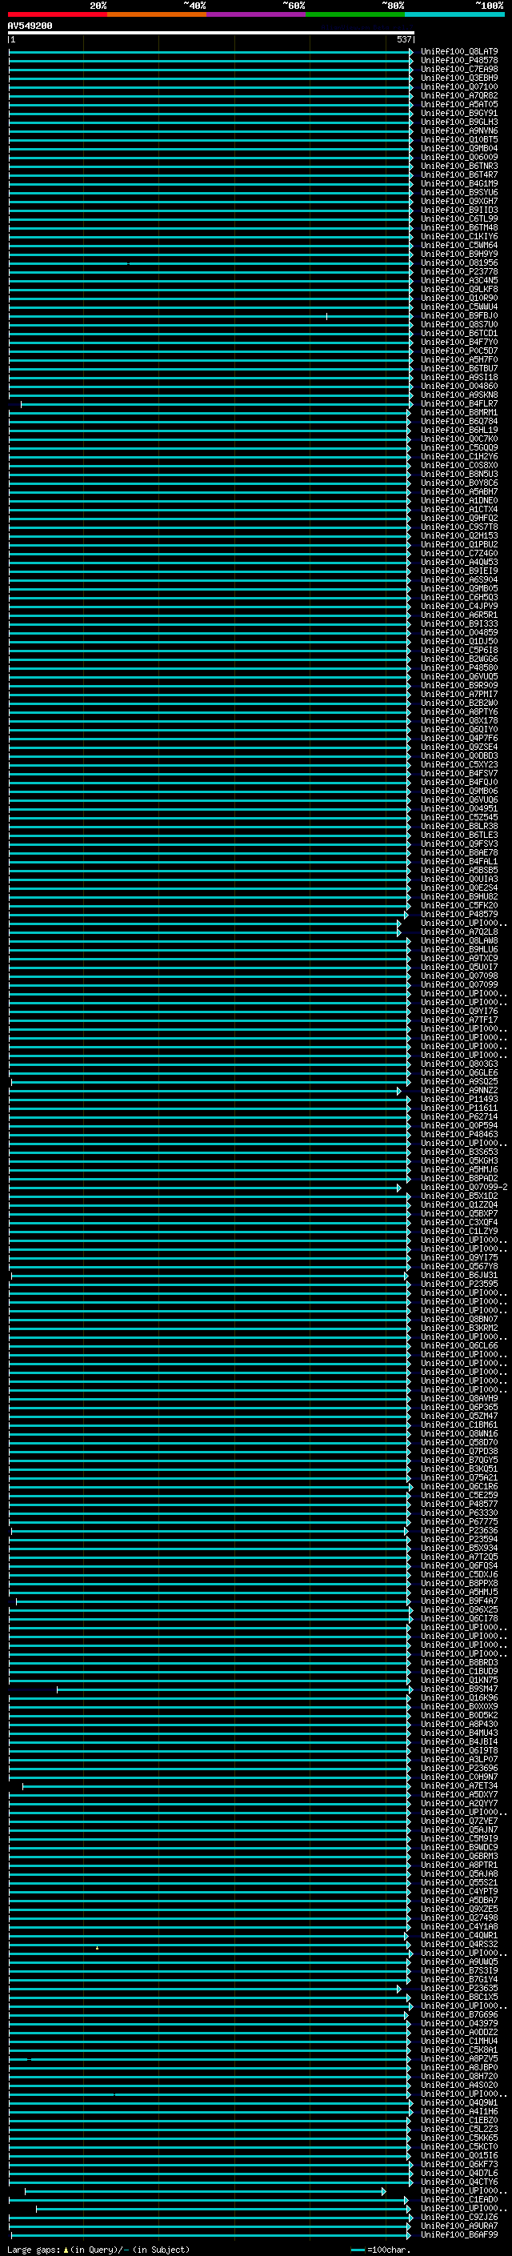Select hit label UniRef100_C3XQF4
Viewport: 512px width, 2256px height.
pyautogui.click(x=459, y=1222)
